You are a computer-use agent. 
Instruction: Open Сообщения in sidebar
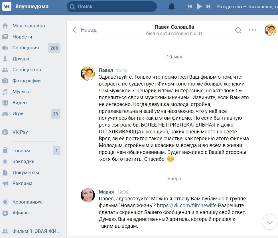point(26,48)
